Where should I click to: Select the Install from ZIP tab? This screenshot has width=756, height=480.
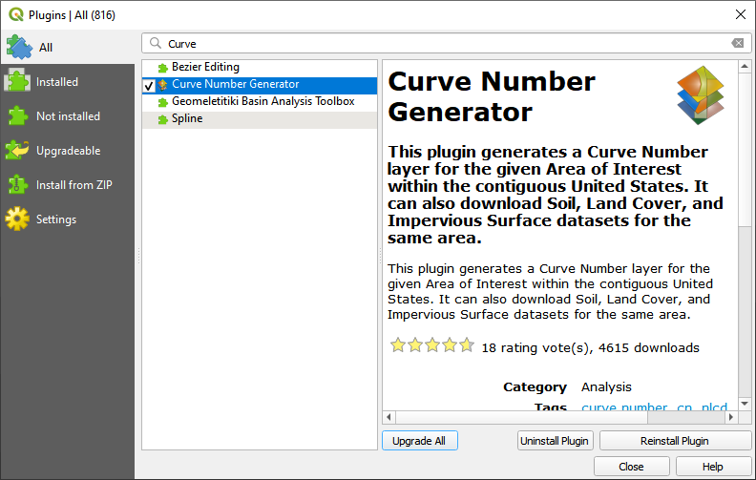pyautogui.click(x=73, y=185)
